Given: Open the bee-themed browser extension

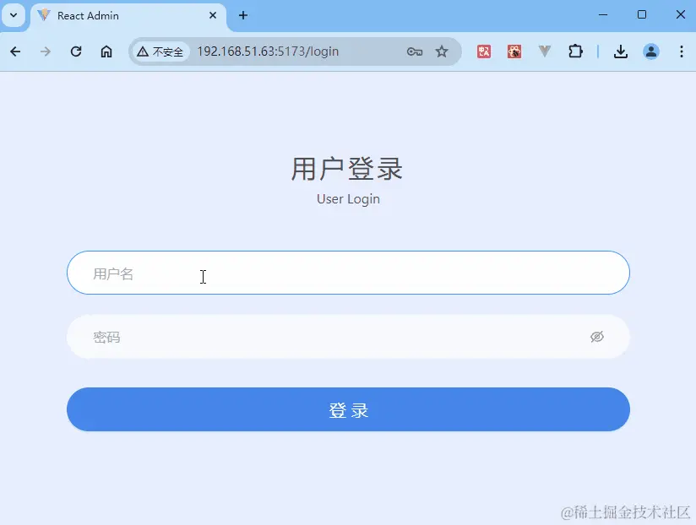Looking at the screenshot, I should coord(514,51).
